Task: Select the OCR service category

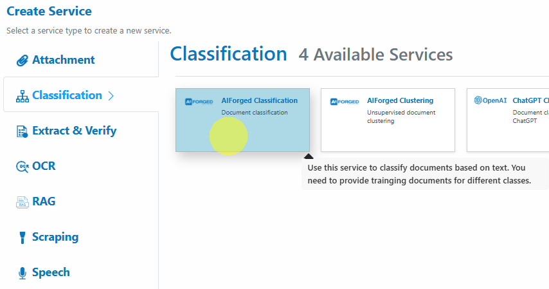Action: click(44, 166)
